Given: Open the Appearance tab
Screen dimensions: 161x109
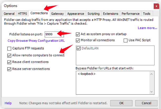Looking at the screenshot, I should [76, 14].
